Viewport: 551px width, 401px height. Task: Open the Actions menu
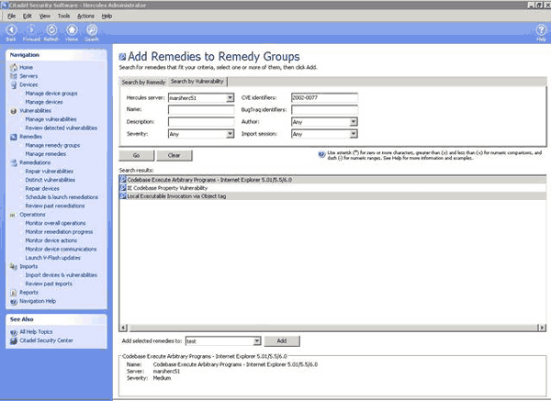point(84,16)
